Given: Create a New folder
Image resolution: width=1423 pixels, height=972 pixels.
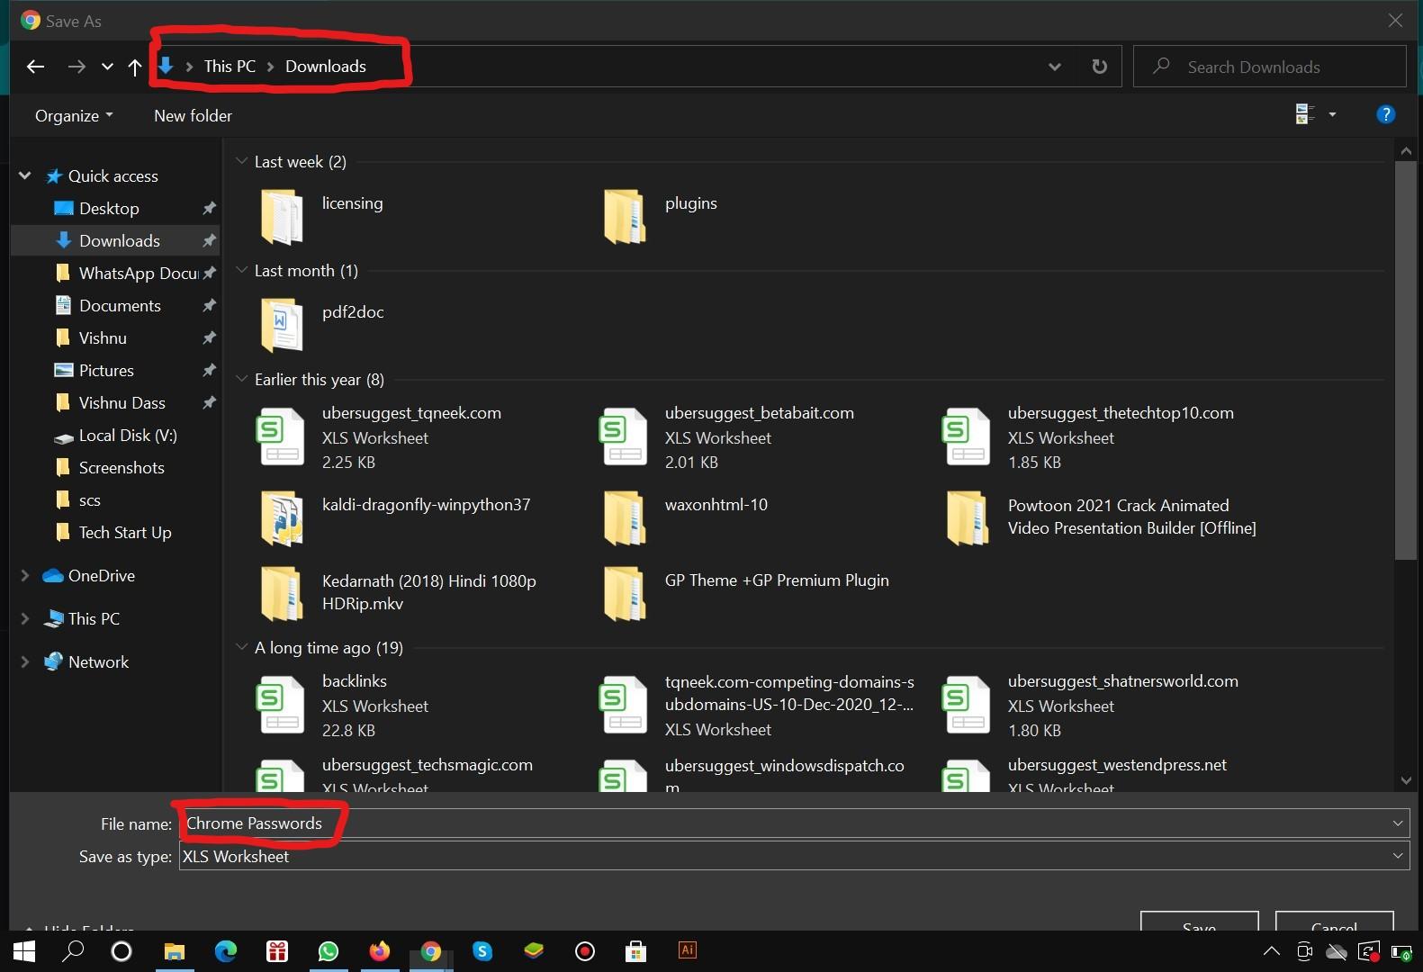Looking at the screenshot, I should pos(193,116).
